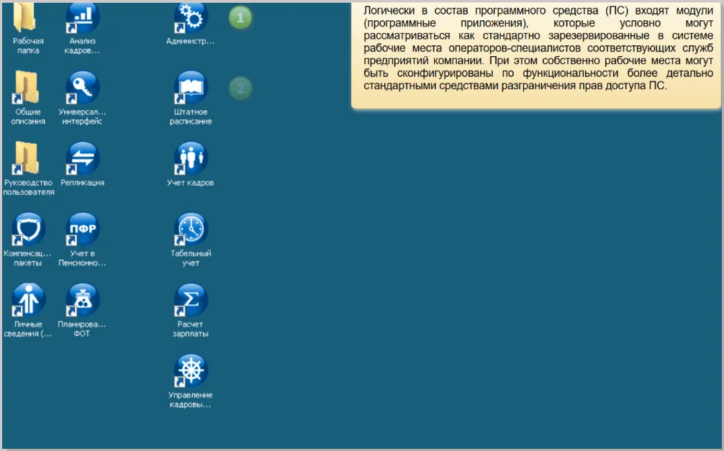
Task: Launch Планирова… ФОТ purse icon
Action: [x=83, y=300]
